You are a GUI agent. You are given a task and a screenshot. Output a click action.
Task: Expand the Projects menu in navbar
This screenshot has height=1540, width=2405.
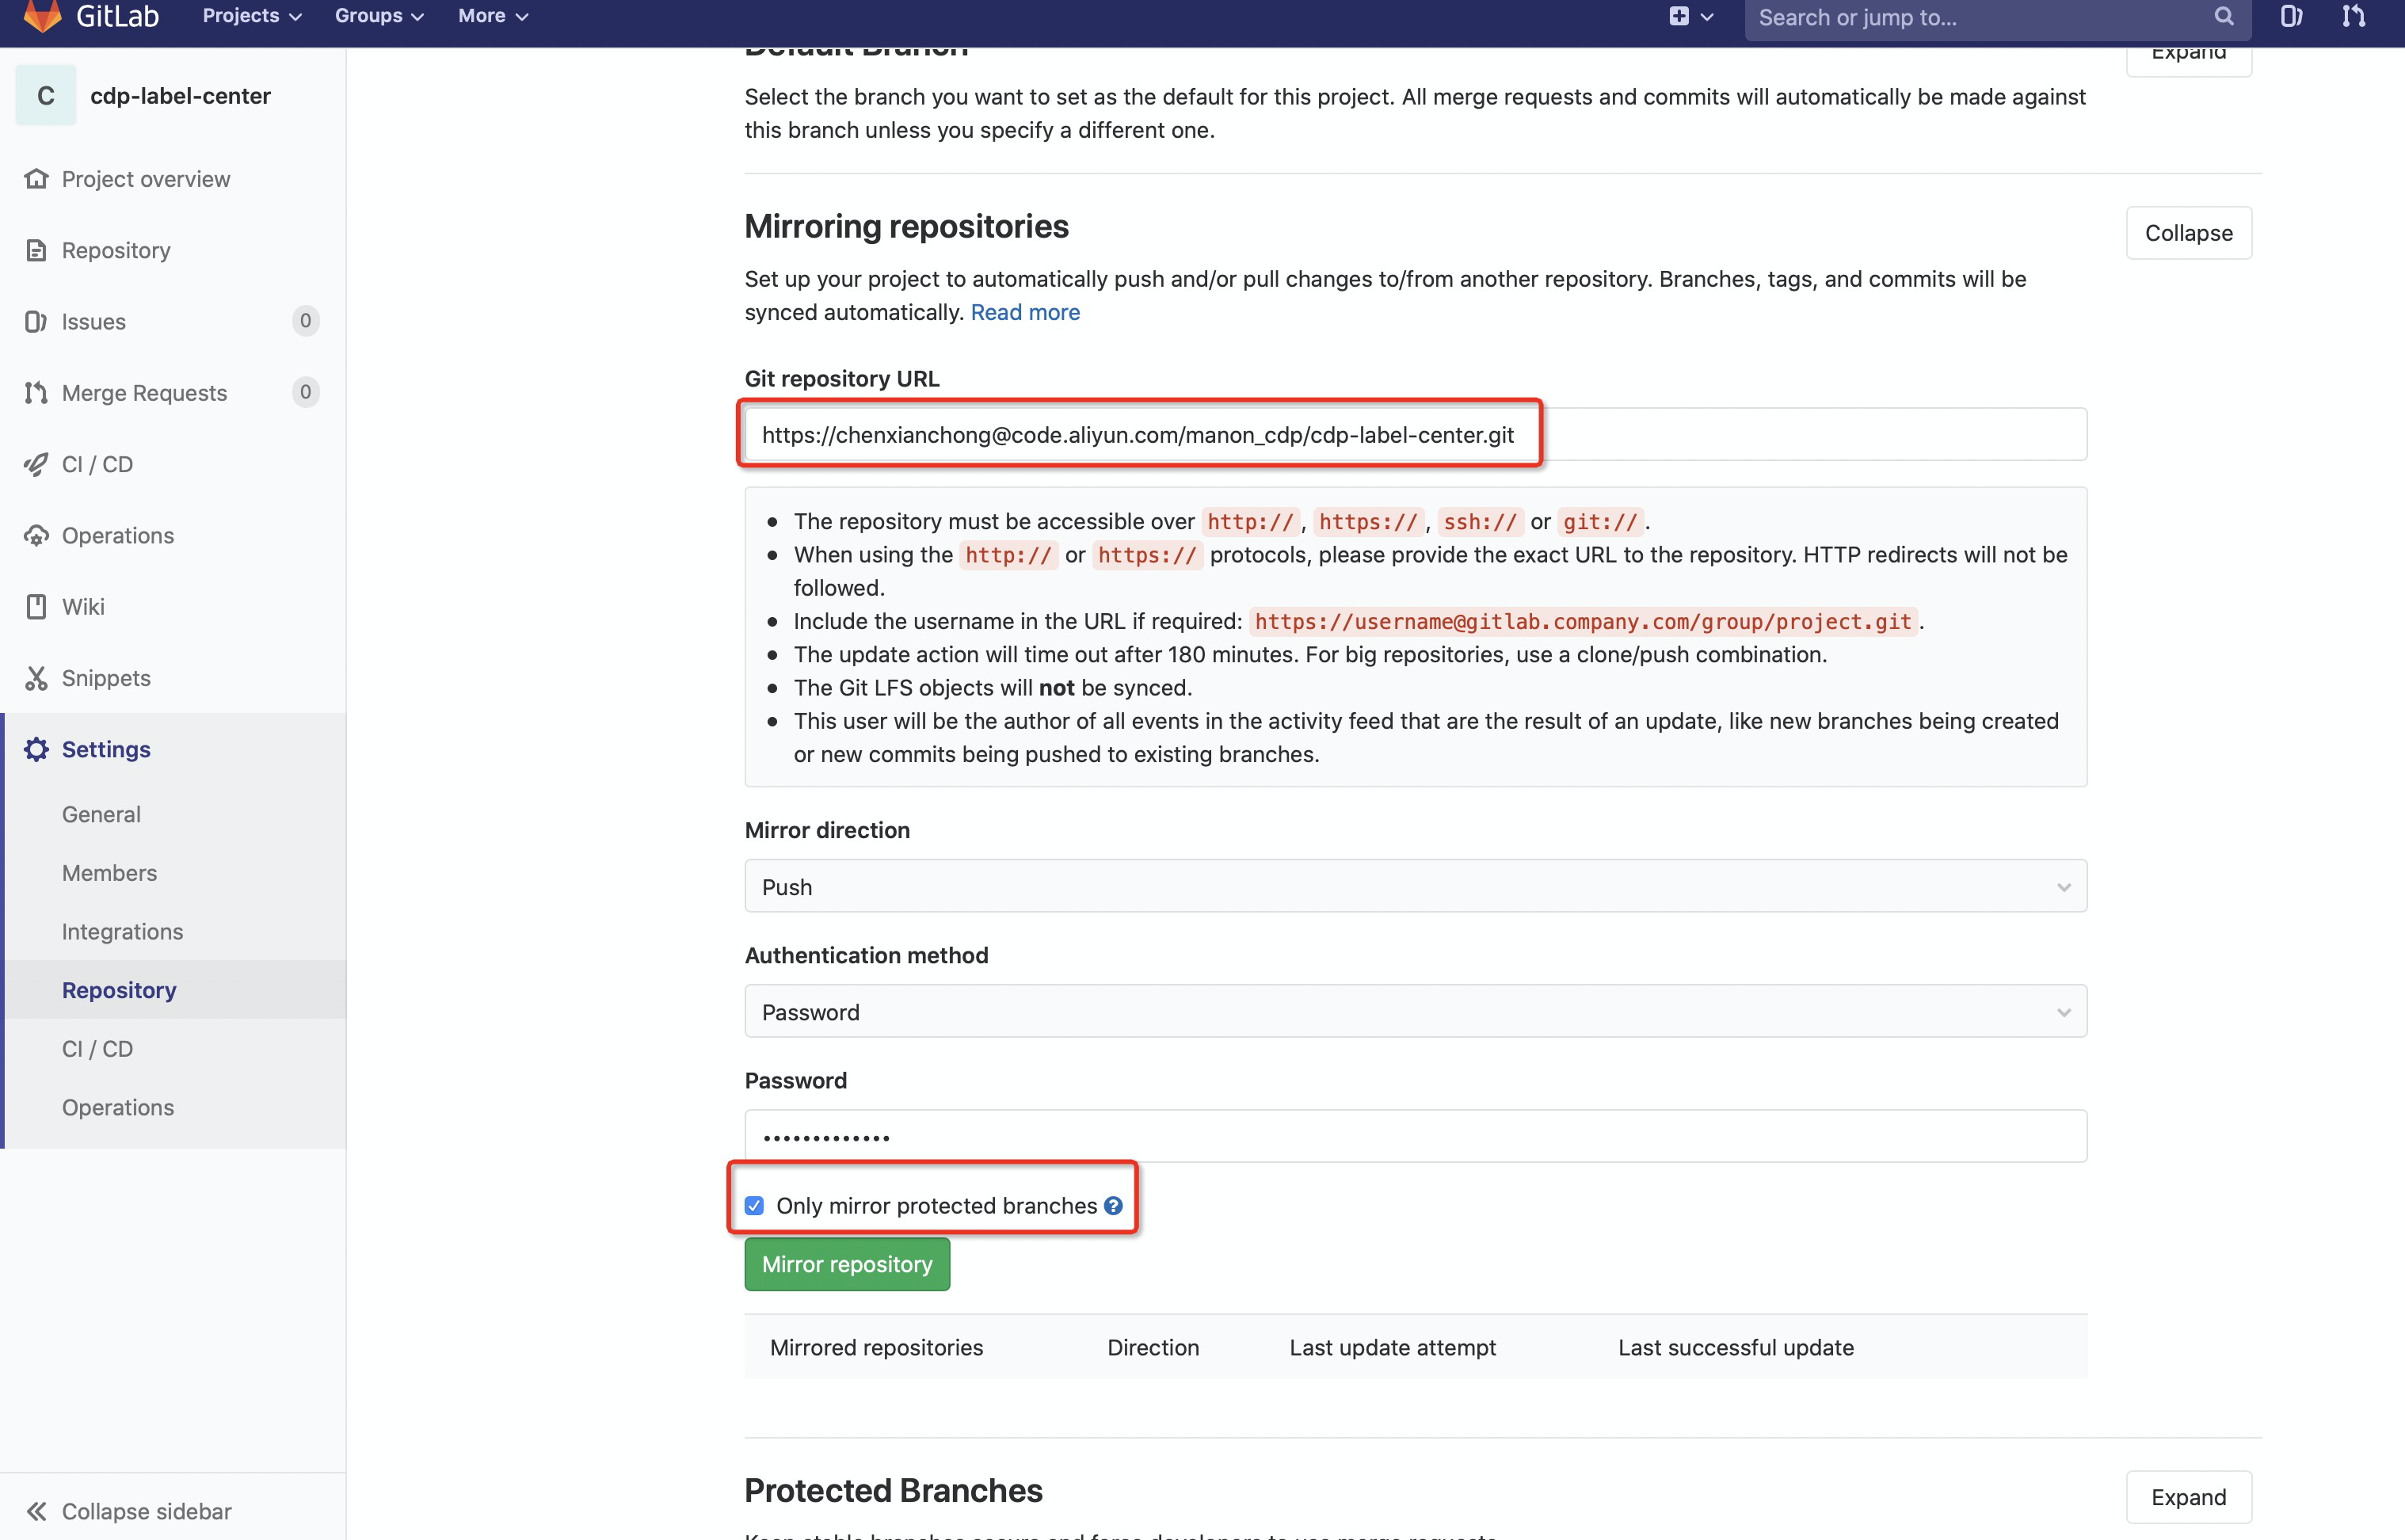(251, 16)
